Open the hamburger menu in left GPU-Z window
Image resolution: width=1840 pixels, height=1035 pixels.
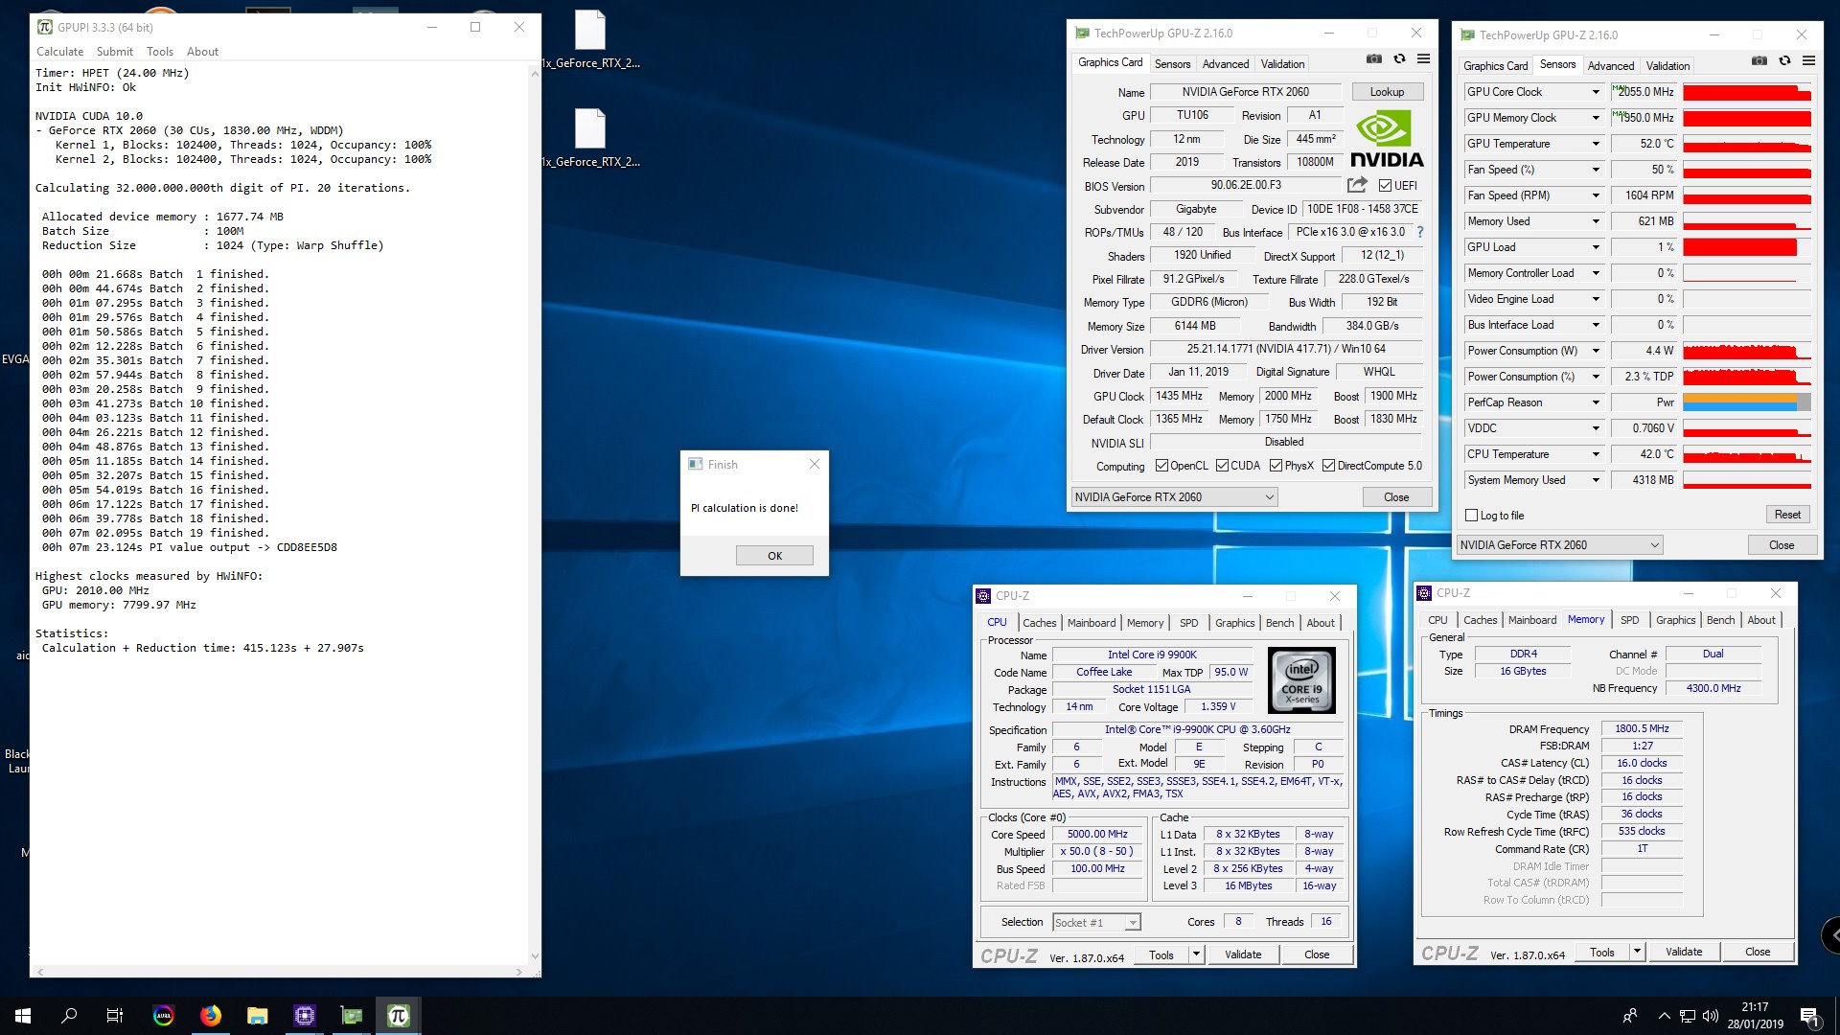pyautogui.click(x=1424, y=58)
